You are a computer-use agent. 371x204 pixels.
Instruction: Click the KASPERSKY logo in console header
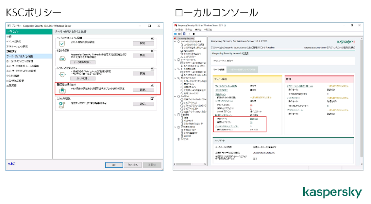point(346,42)
